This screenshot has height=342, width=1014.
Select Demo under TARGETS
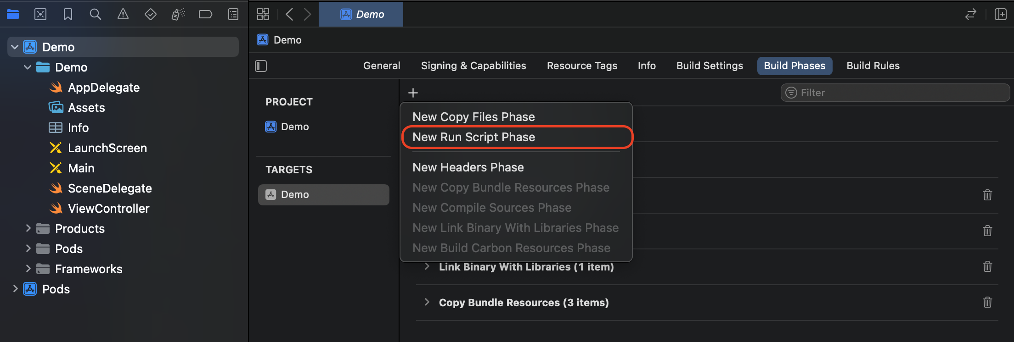coord(324,194)
